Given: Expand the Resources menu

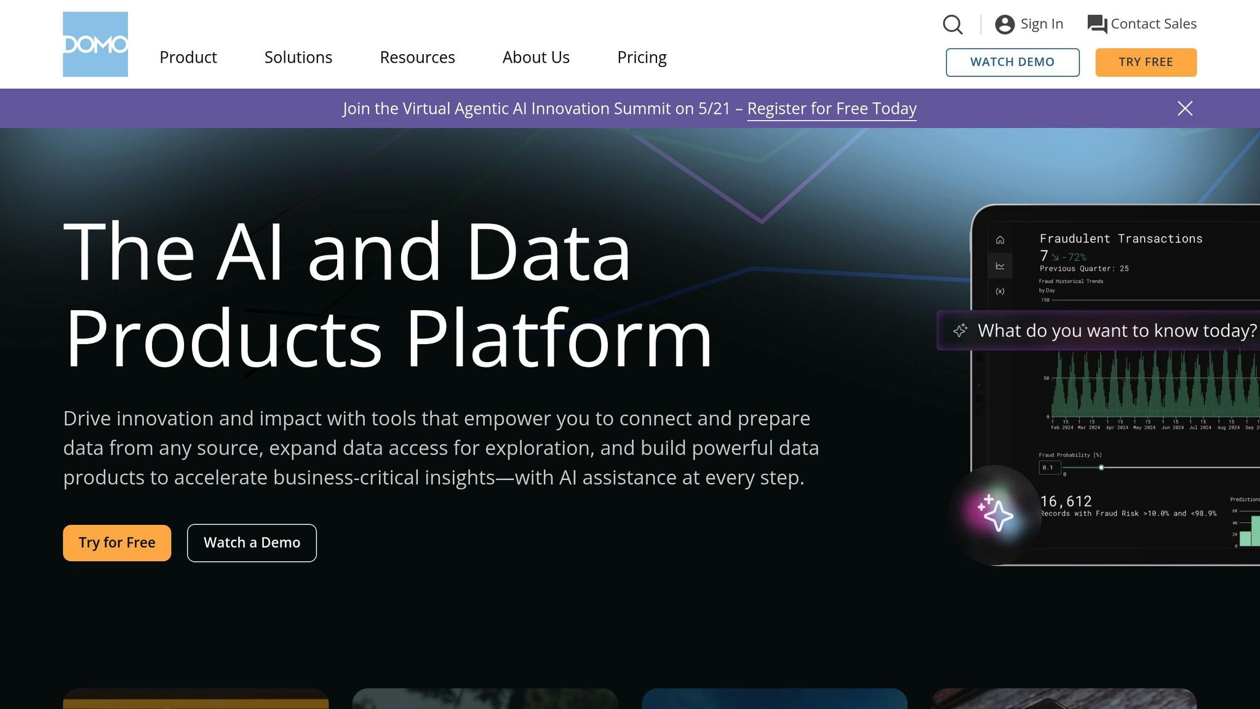Looking at the screenshot, I should pyautogui.click(x=417, y=57).
